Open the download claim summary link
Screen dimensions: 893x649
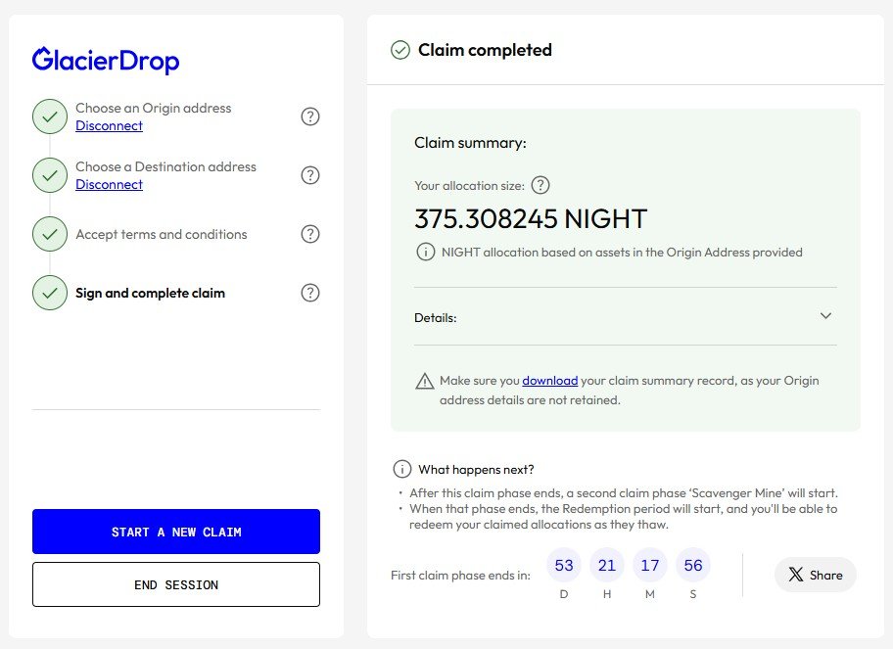549,381
